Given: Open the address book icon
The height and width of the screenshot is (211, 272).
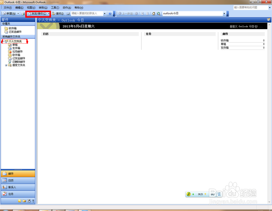Looking at the screenshot, I should pos(68,14).
